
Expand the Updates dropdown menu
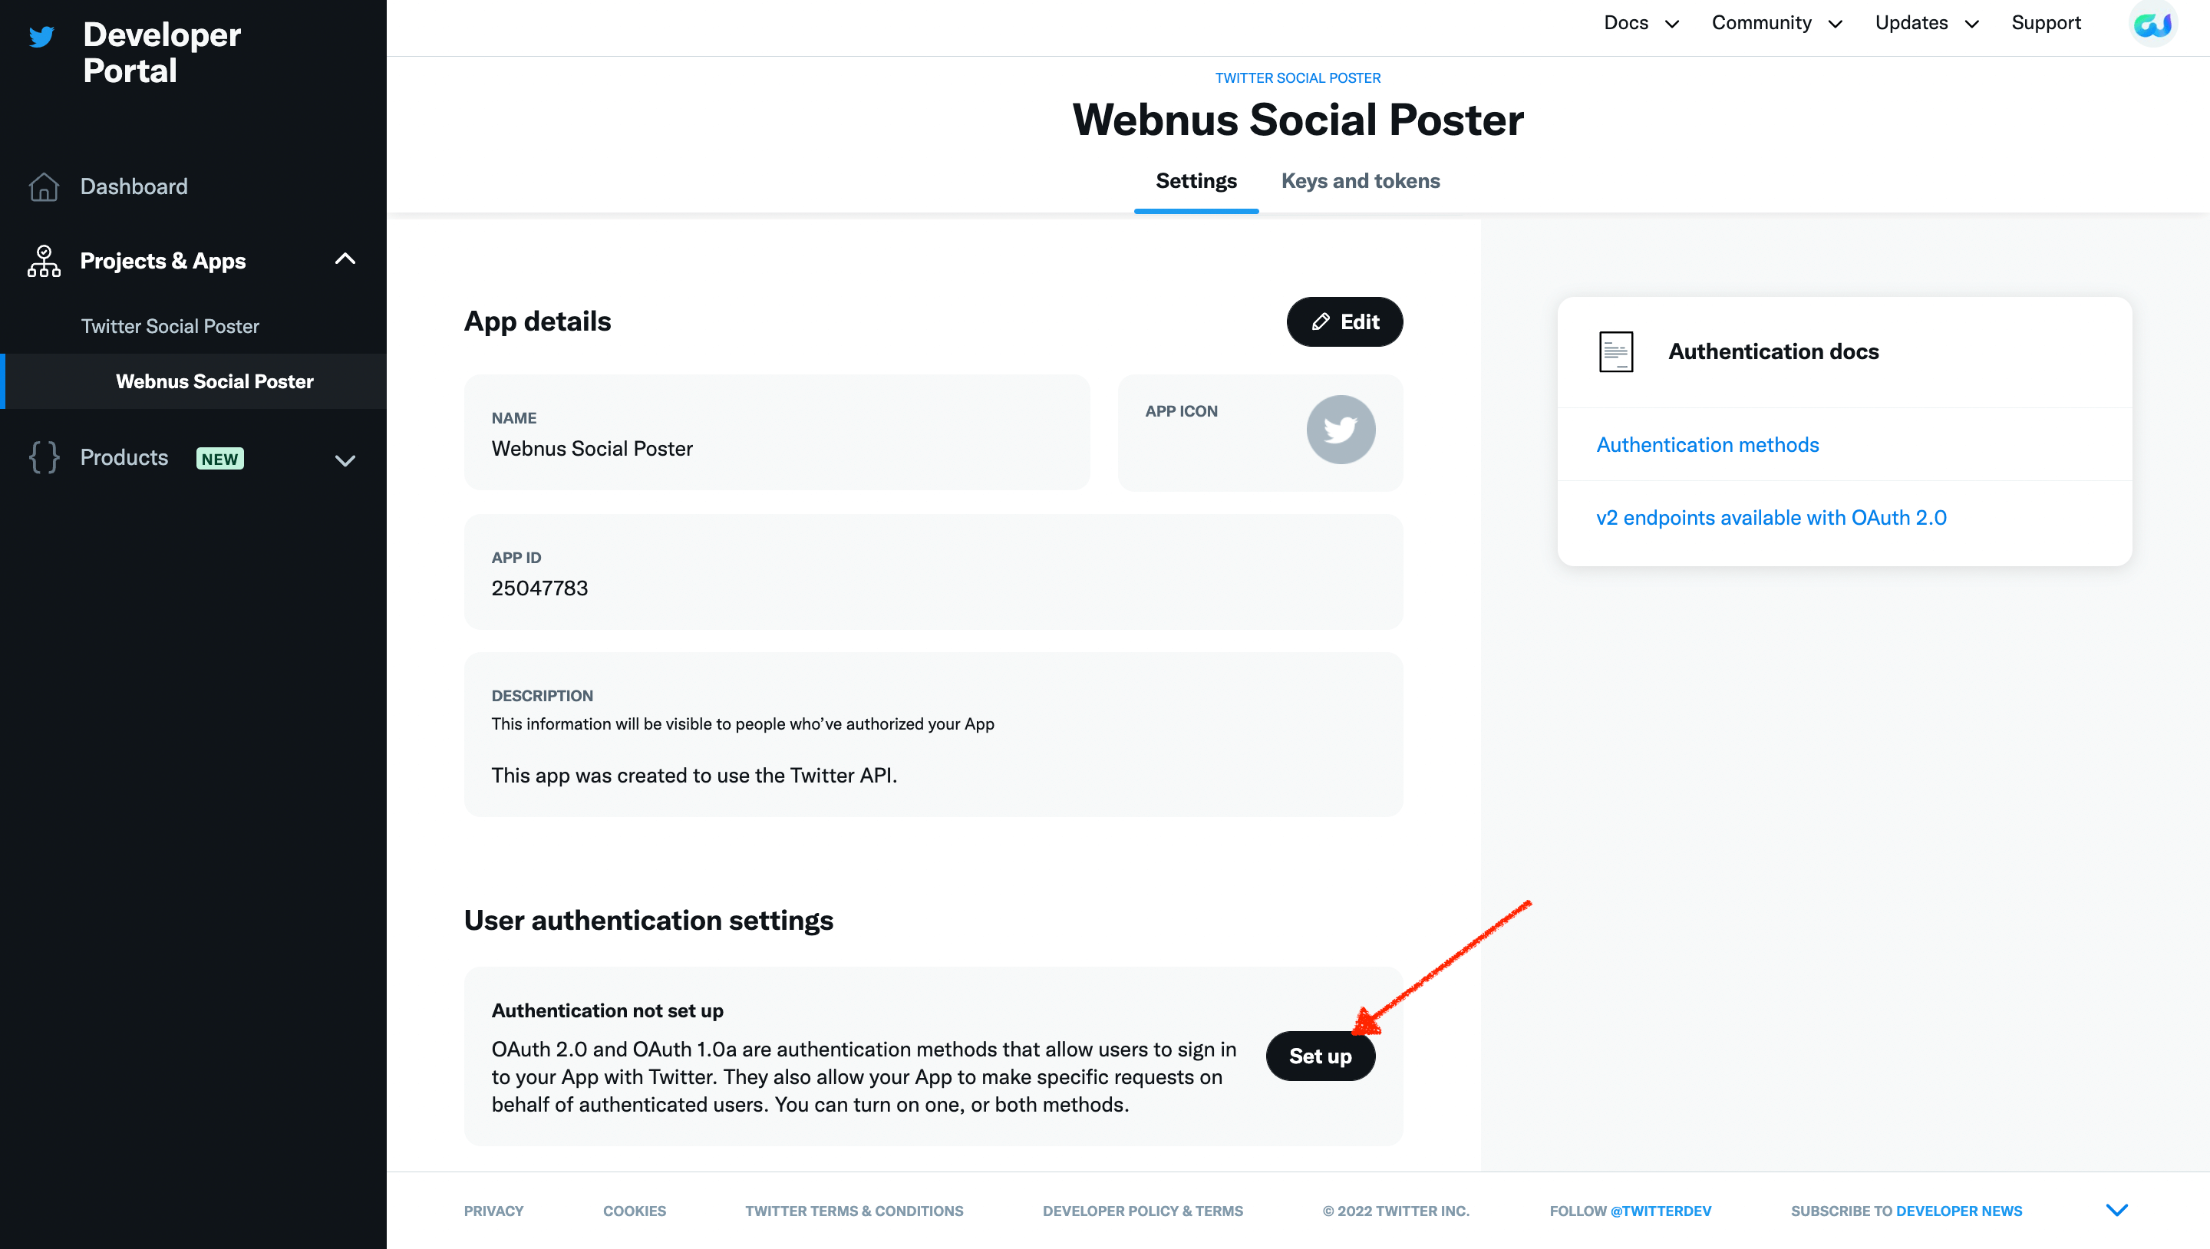pos(1926,23)
